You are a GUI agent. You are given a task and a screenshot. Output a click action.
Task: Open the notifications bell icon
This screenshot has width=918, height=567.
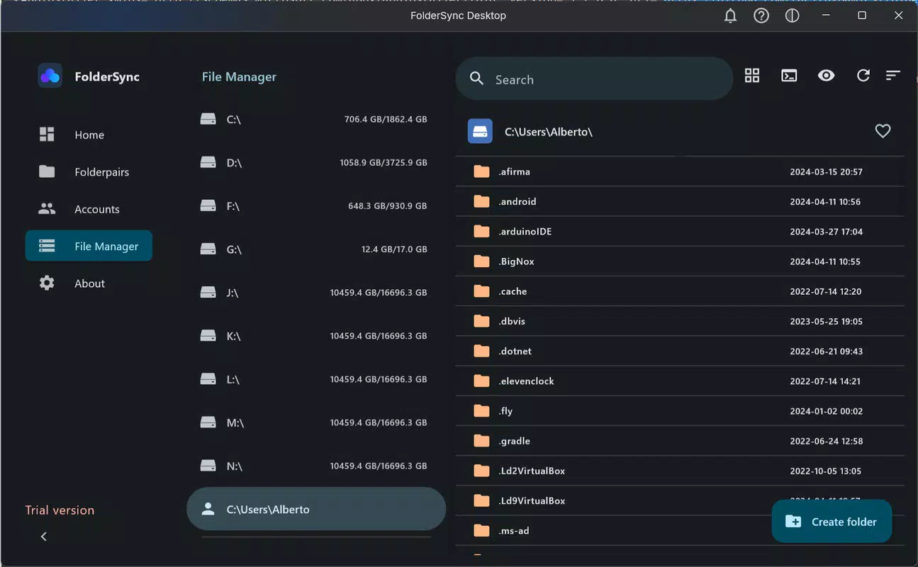click(730, 16)
